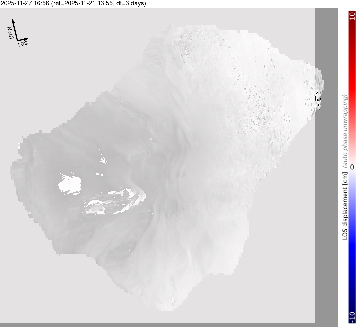Screen dimensions: 360x327
Task: Click the ref=2025-11-21 16:55 reference text
Action: (x=83, y=3)
